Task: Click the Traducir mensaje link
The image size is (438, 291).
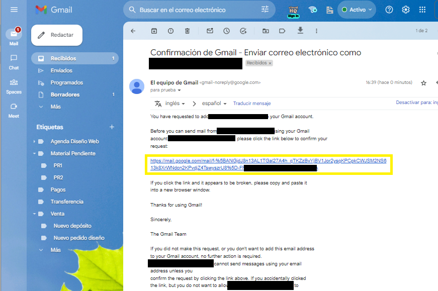Action: tap(252, 104)
